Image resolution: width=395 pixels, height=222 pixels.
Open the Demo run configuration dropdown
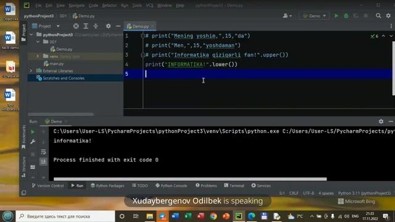coord(314,16)
